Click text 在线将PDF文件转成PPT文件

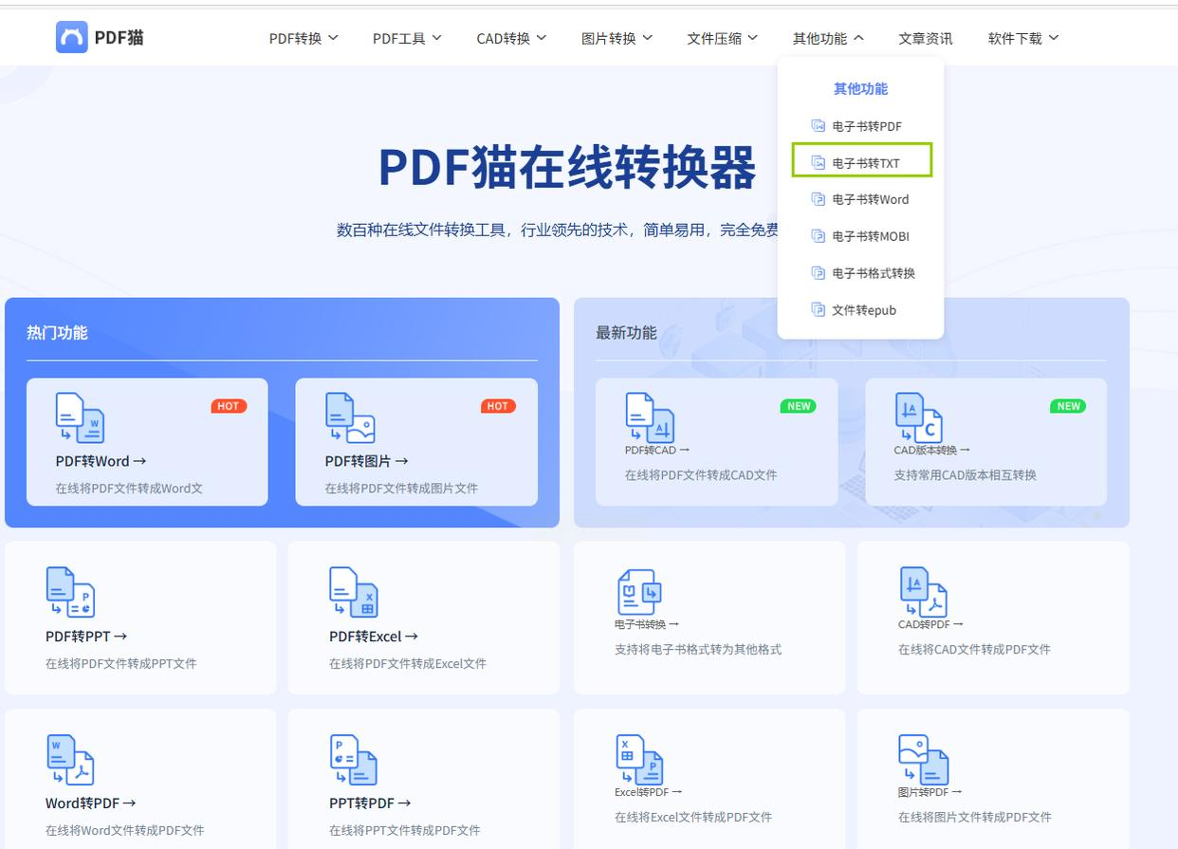click(x=121, y=663)
